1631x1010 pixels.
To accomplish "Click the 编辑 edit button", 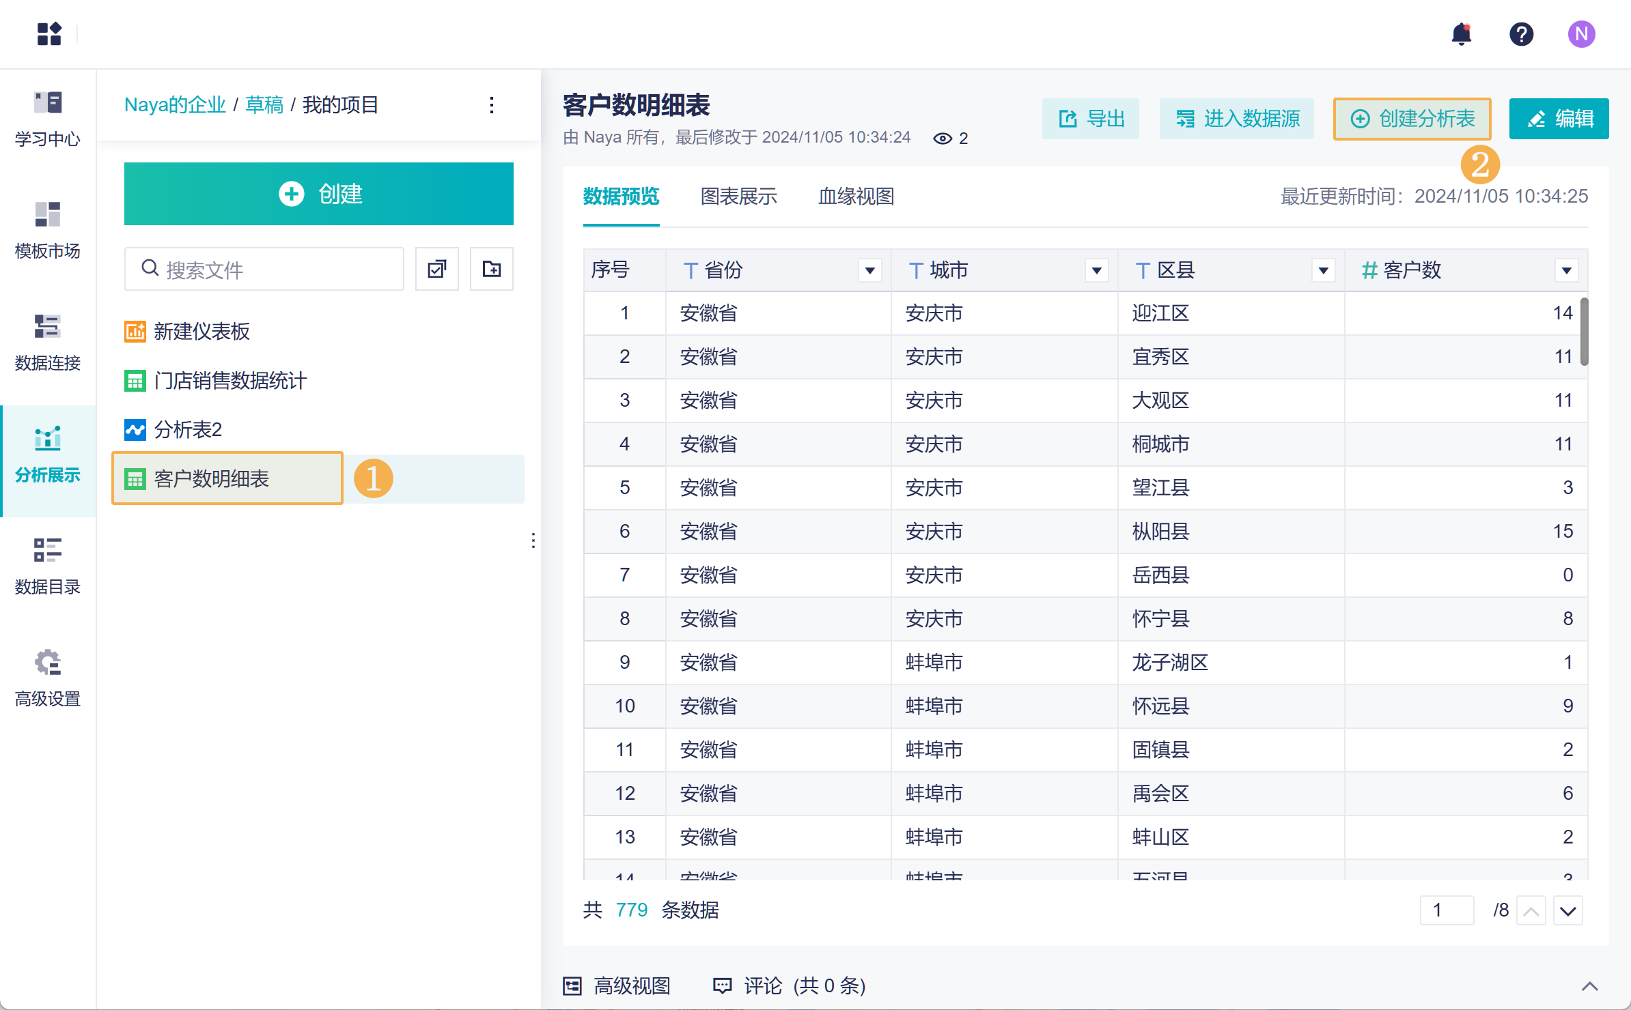I will 1559,119.
